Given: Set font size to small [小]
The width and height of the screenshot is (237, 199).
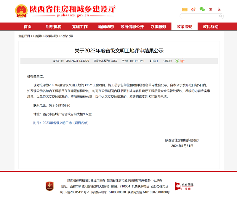Looking at the screenshot, I should tap(142, 61).
